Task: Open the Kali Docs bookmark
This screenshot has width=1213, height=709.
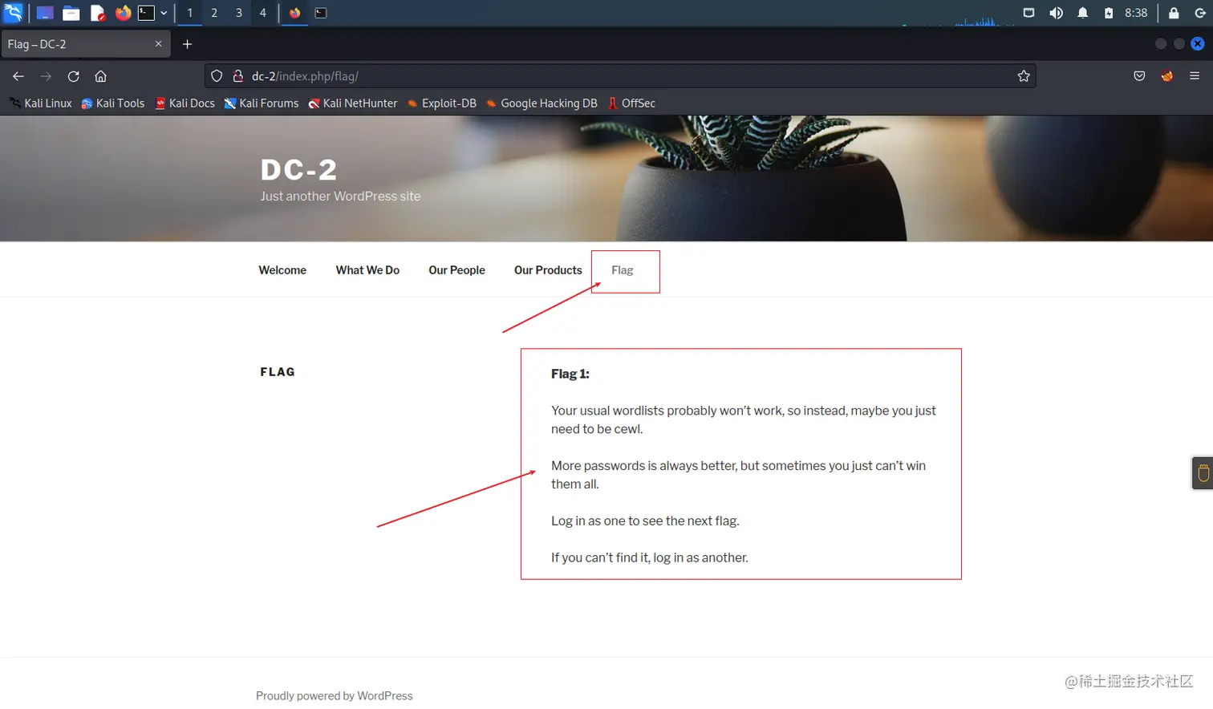Action: 185,103
